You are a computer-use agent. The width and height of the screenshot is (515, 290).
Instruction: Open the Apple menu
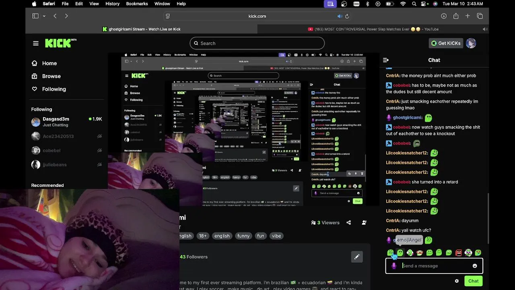[x=34, y=4]
